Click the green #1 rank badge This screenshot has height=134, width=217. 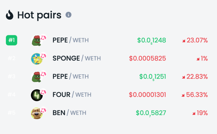pyautogui.click(x=11, y=40)
